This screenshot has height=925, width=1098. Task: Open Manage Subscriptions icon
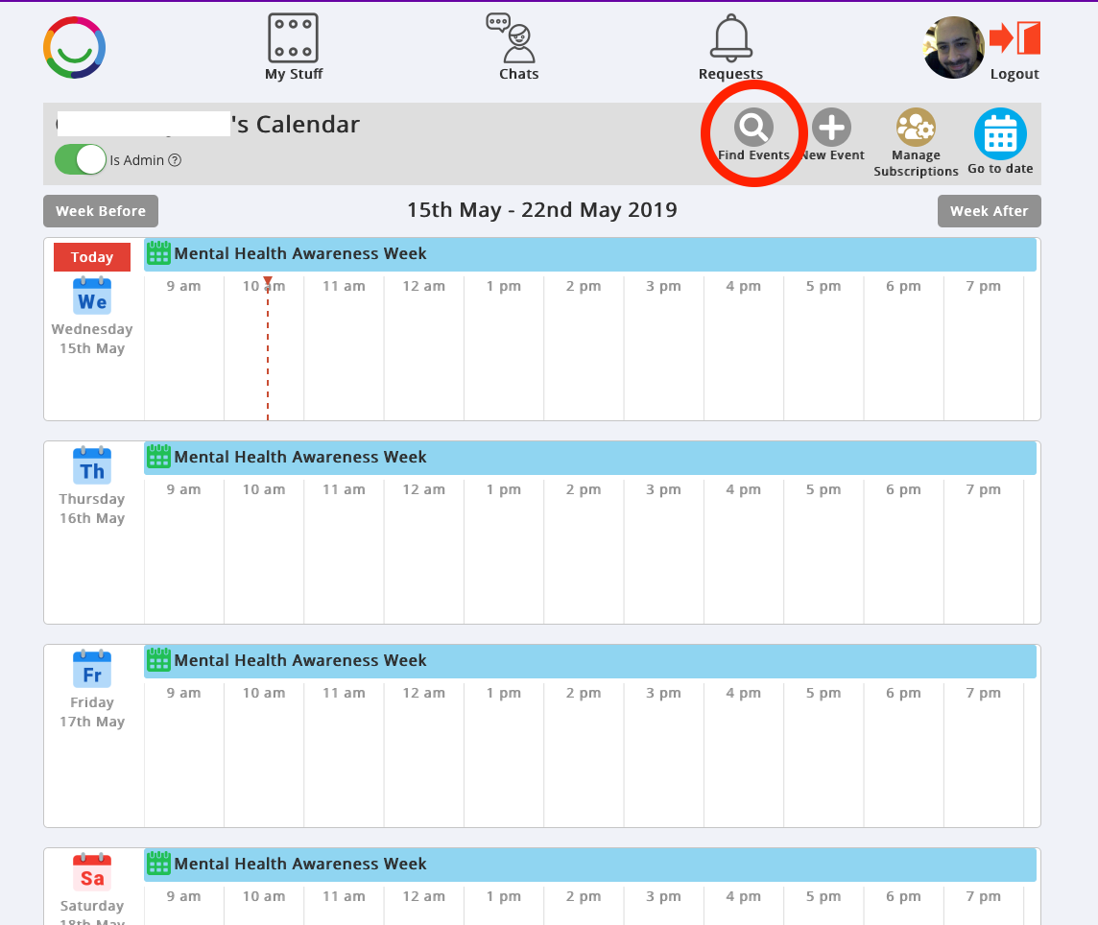pyautogui.click(x=916, y=128)
